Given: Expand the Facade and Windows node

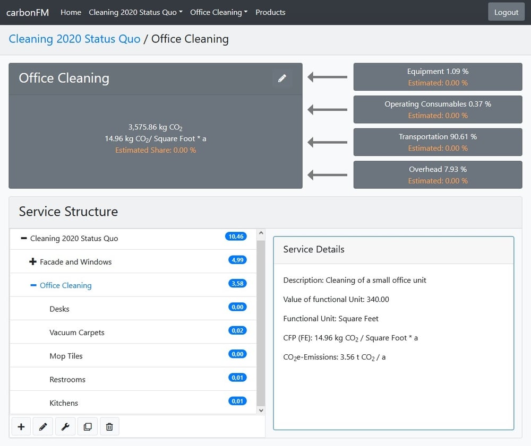Looking at the screenshot, I should [x=33, y=262].
